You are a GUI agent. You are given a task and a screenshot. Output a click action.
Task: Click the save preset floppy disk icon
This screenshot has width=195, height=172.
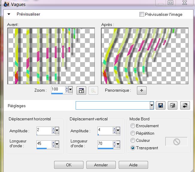[x=161, y=105]
